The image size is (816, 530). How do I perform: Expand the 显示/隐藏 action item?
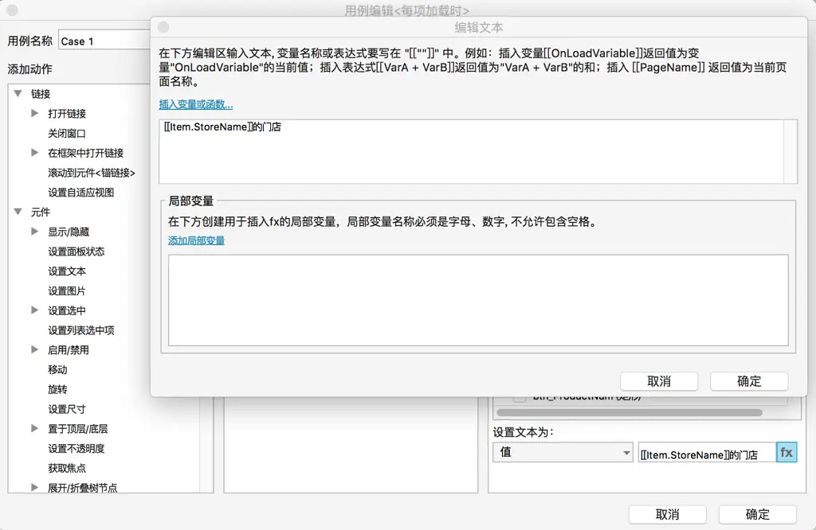(x=34, y=231)
